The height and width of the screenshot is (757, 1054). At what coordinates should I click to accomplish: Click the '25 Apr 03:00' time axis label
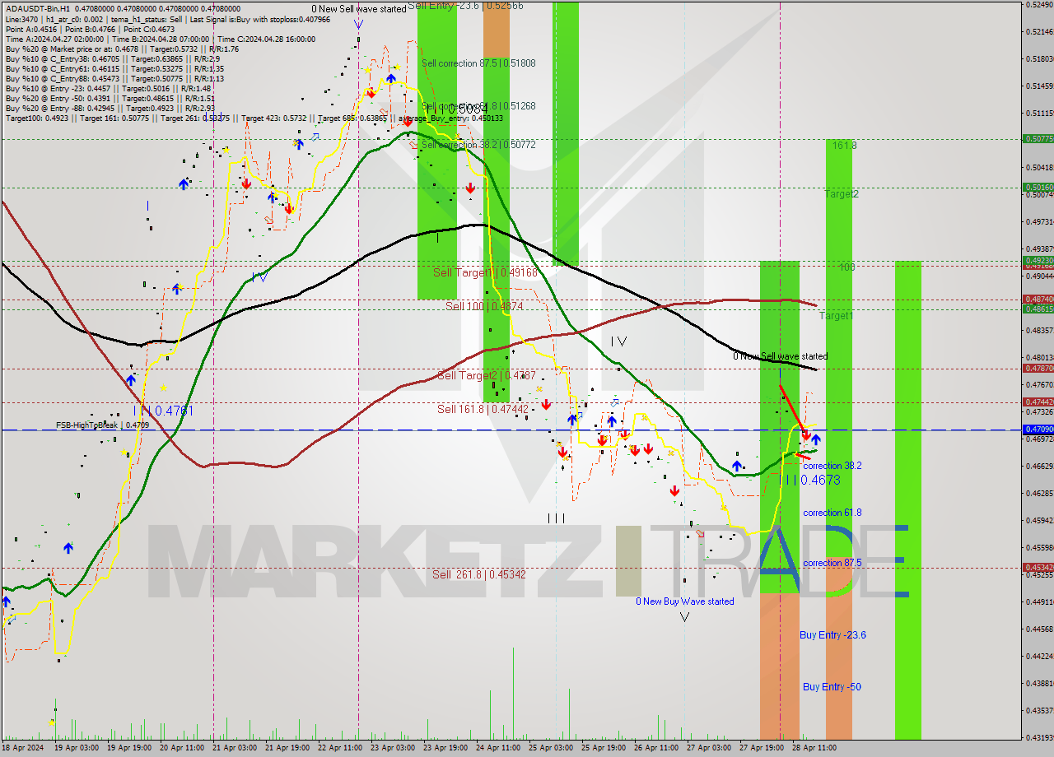551,749
